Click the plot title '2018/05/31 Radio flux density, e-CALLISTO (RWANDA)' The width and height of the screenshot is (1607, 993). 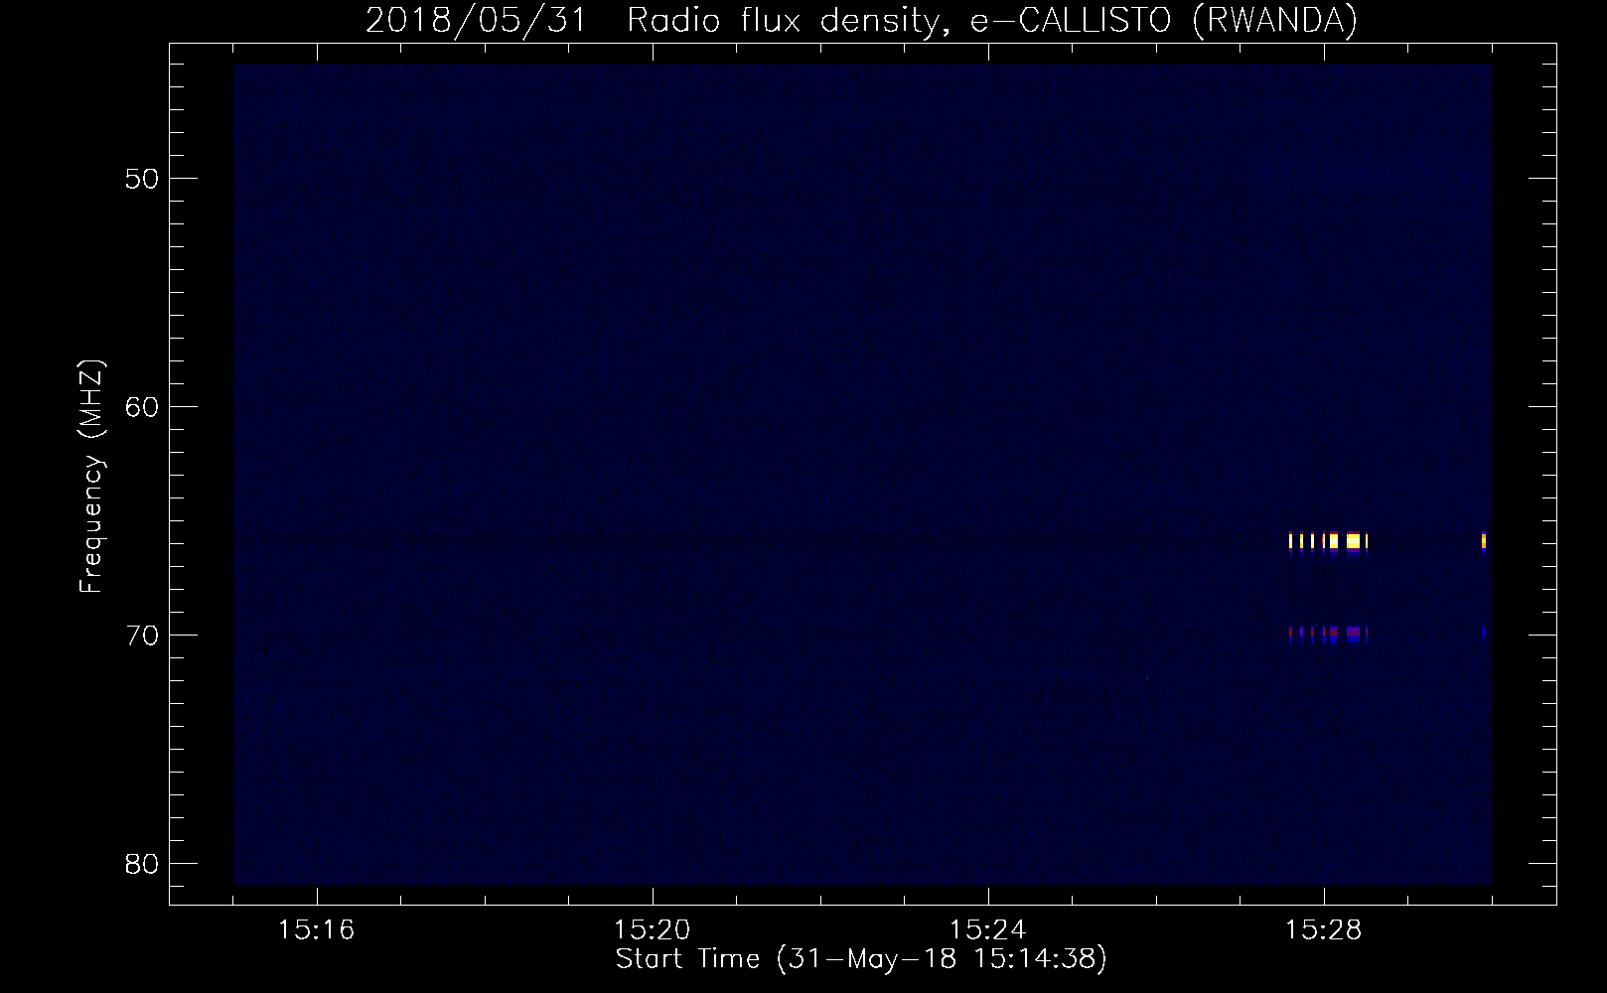tap(861, 20)
